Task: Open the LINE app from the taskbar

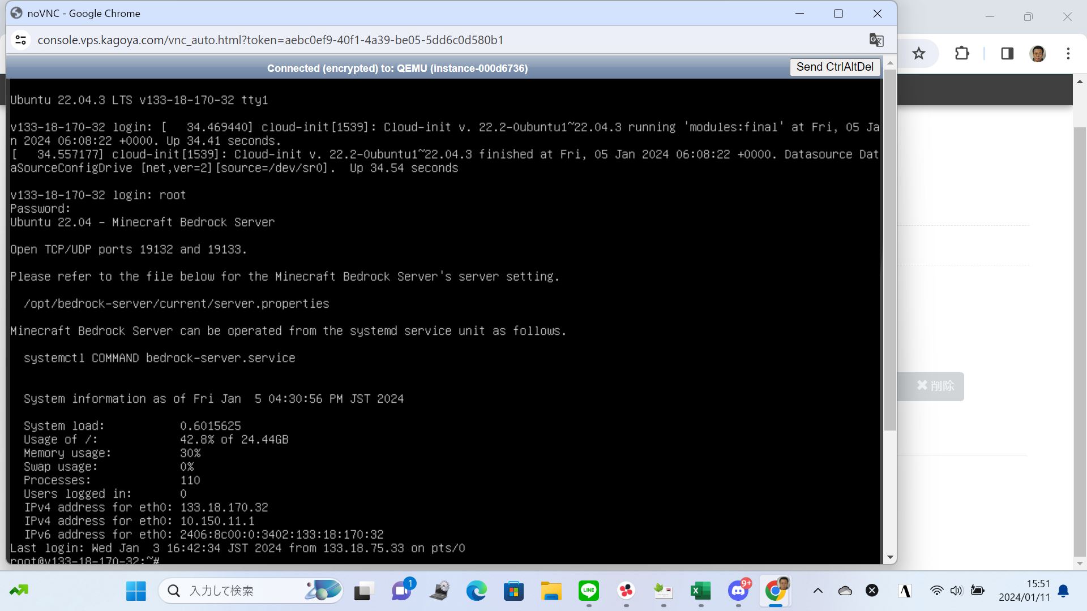Action: [589, 591]
